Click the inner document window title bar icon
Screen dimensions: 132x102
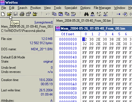click(58, 29)
